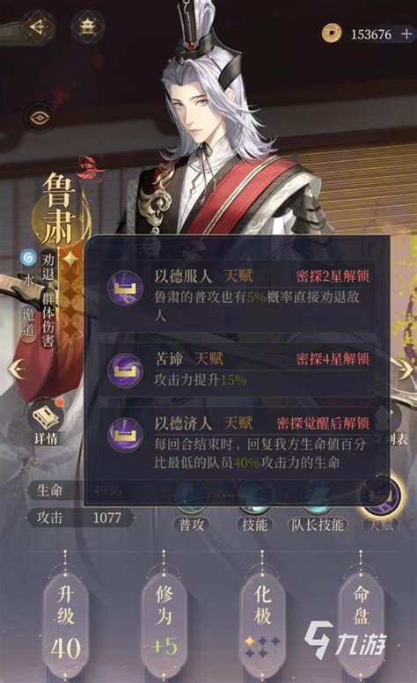Click the 以德服人 talent icon
The image size is (417, 683).
(125, 287)
